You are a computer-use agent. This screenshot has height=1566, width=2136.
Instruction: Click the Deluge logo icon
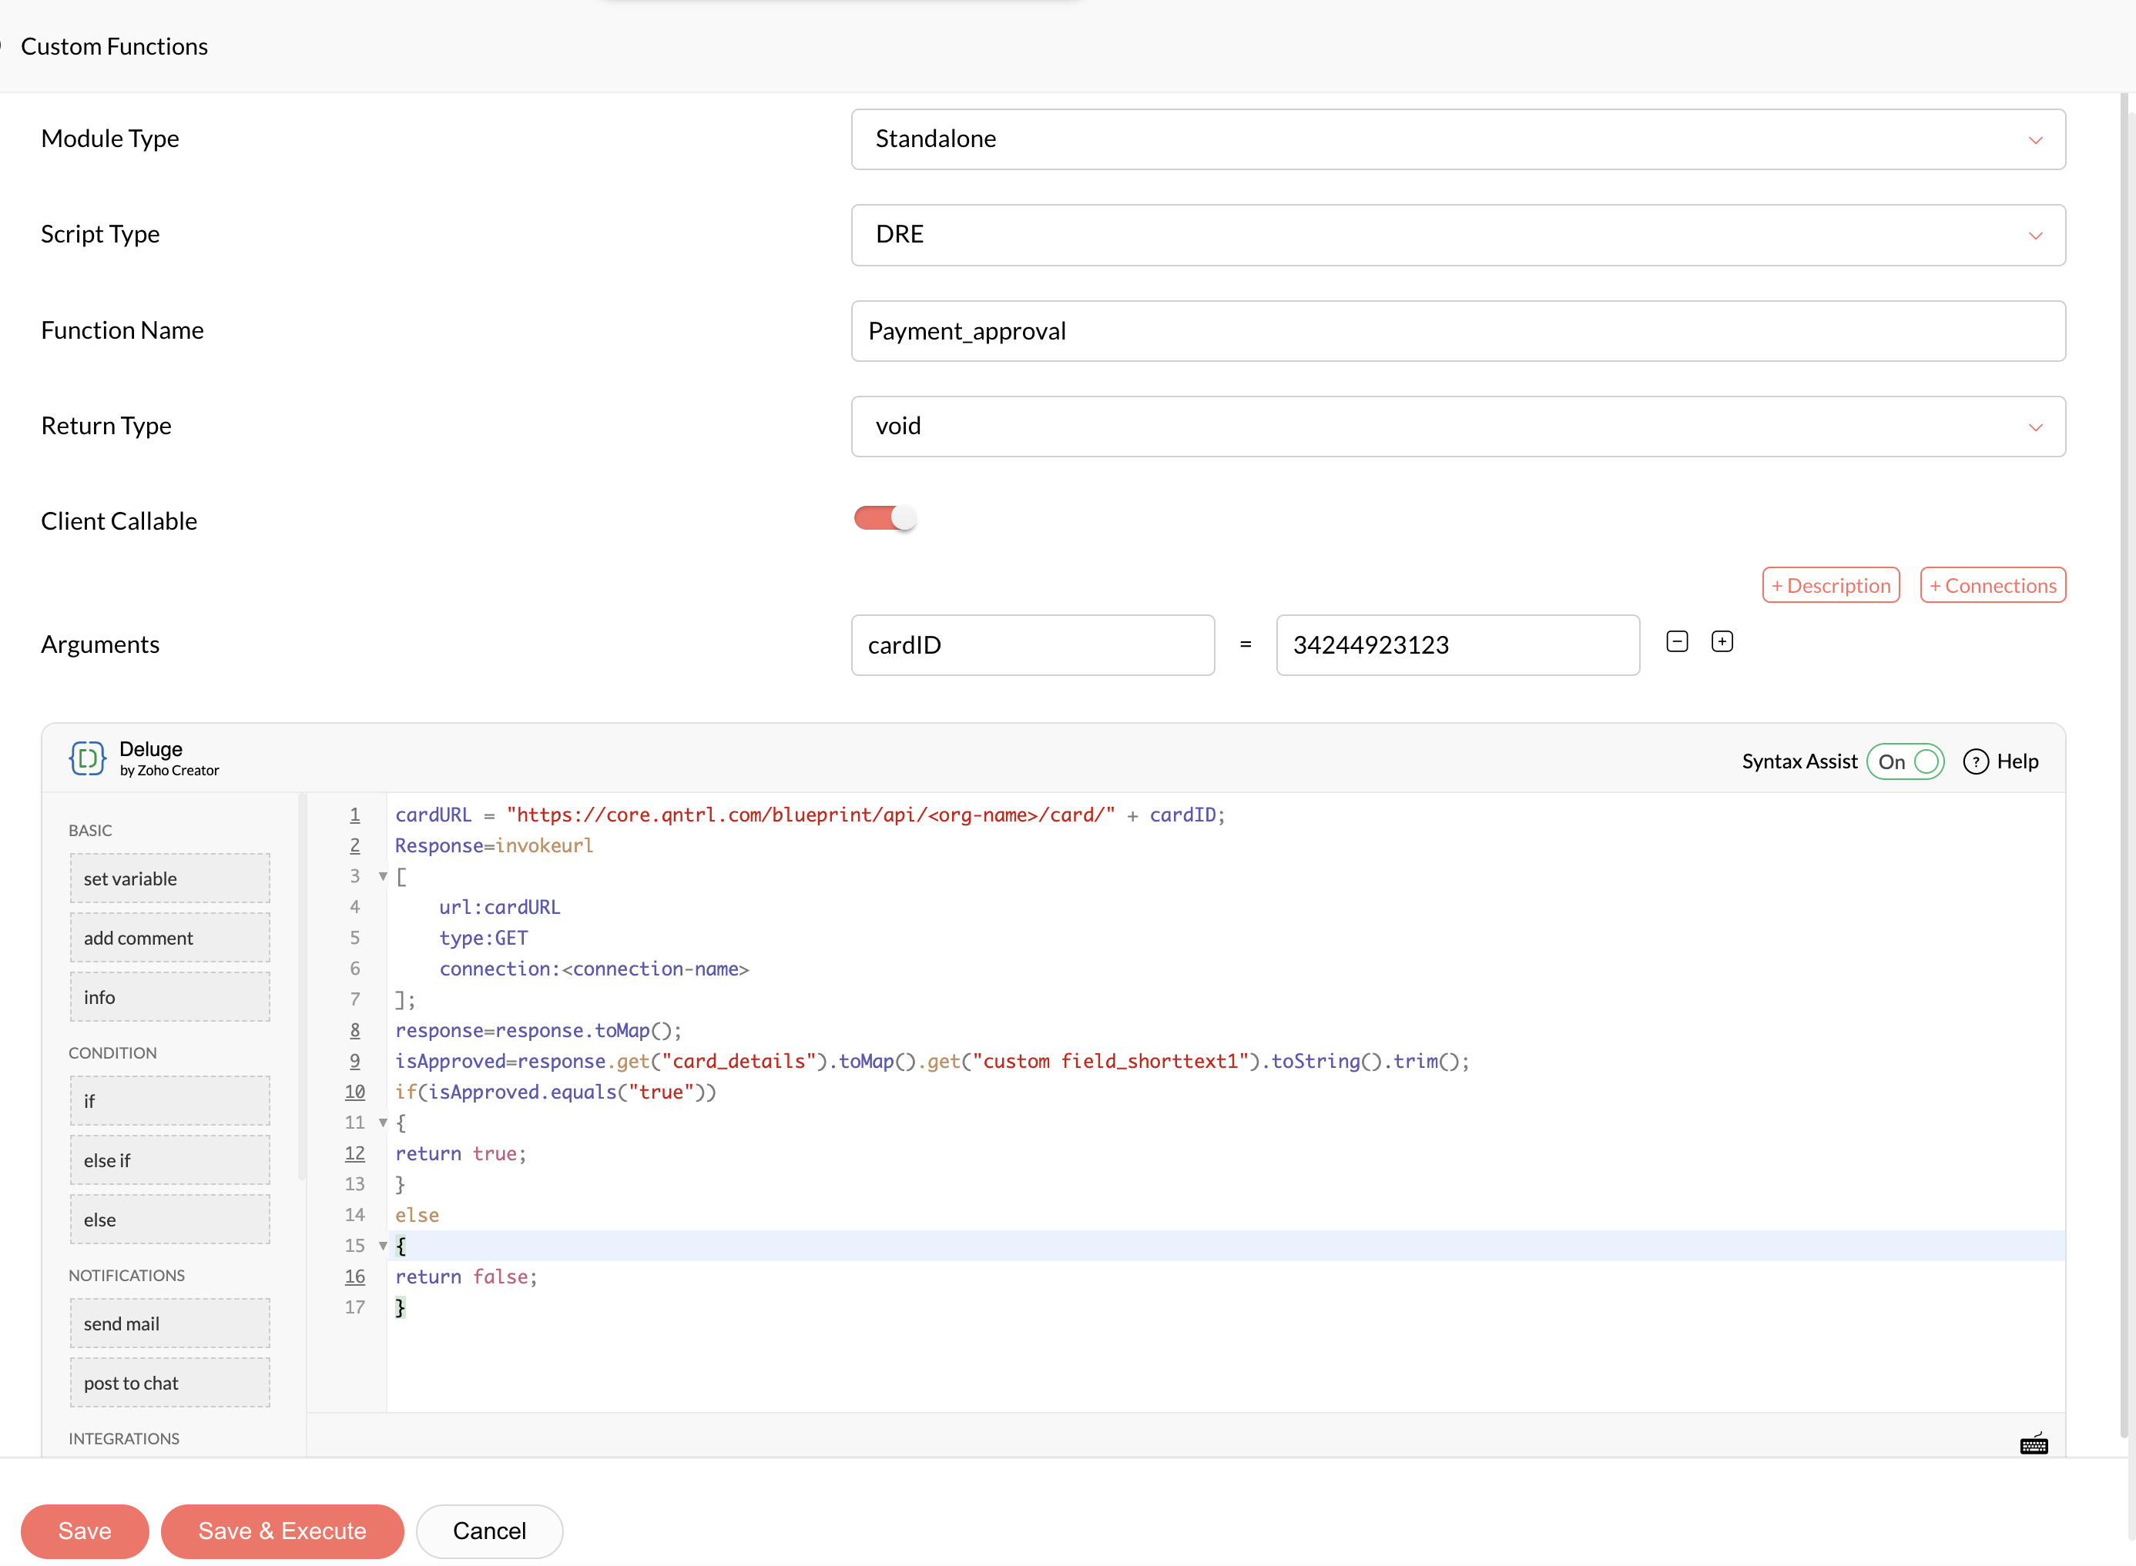pos(87,758)
